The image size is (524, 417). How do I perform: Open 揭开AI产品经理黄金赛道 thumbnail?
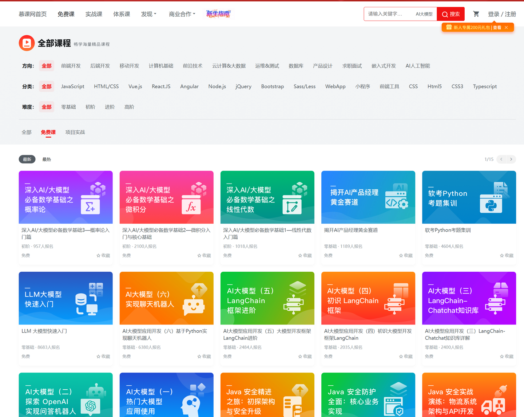pos(368,197)
